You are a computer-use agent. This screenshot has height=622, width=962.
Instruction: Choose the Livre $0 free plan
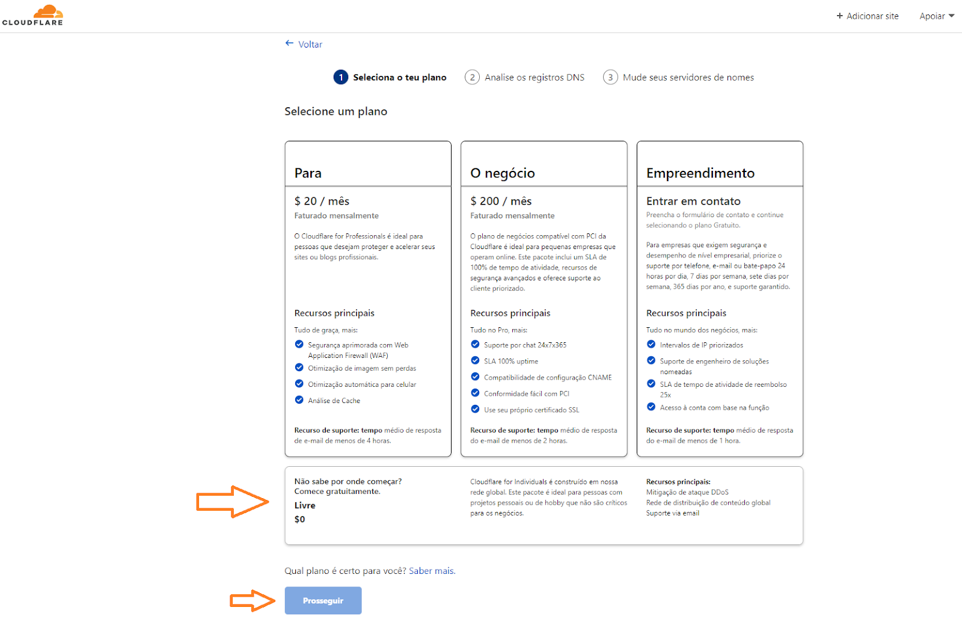[544, 506]
